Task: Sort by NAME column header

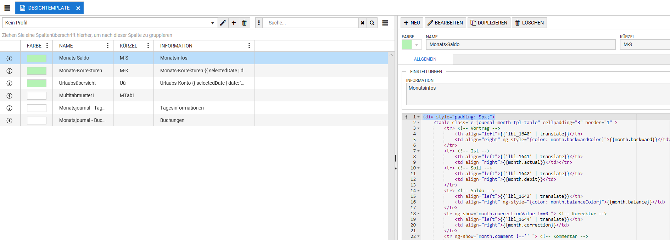Action: [66, 46]
